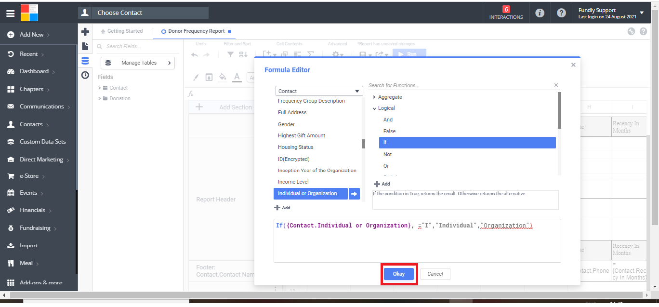The image size is (659, 307).
Task: Open the document page icon in side rail
Action: click(85, 46)
